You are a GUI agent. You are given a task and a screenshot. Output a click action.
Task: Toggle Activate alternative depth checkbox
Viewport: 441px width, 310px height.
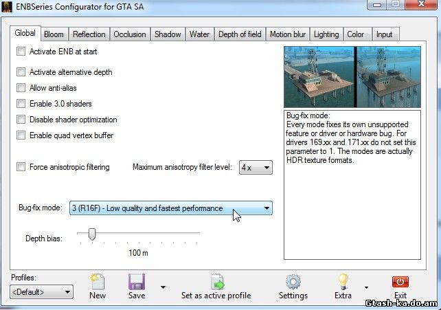(21, 72)
